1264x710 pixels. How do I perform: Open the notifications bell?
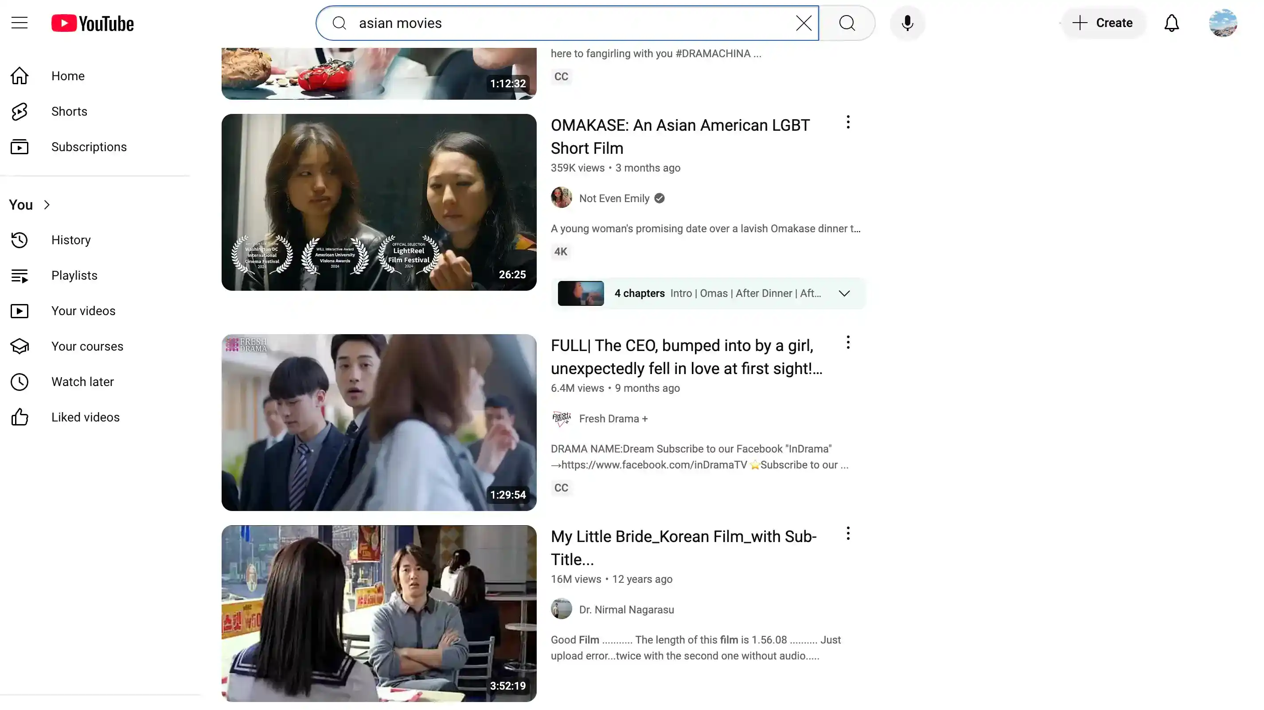pos(1171,23)
